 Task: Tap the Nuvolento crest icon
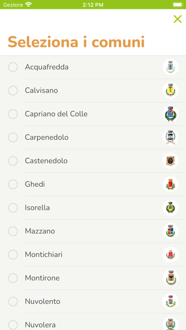tap(170, 302)
